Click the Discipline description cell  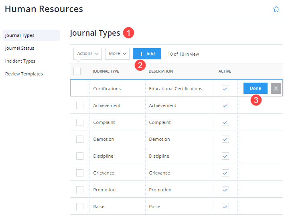click(x=178, y=156)
